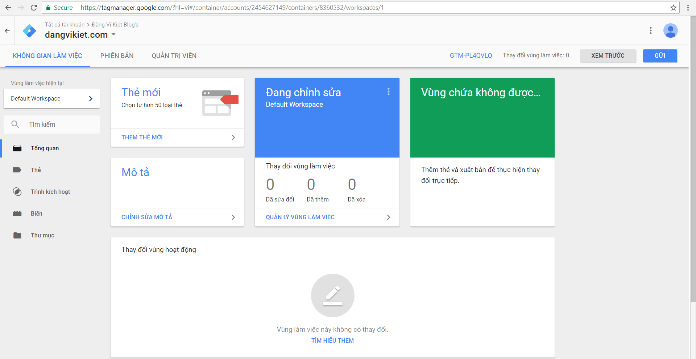The height and width of the screenshot is (359, 696).
Task: Open the Chrome three-dot menu
Action: click(688, 8)
